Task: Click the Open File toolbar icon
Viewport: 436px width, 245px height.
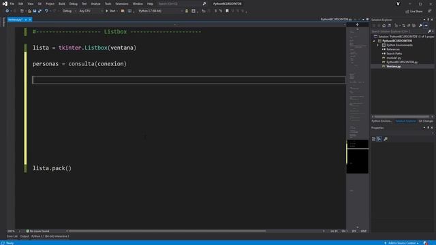Action: [x=29, y=11]
